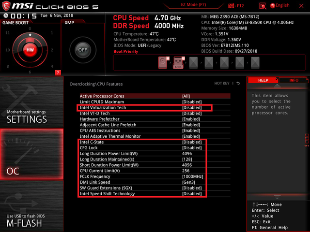The height and width of the screenshot is (232, 310).
Task: Click the DDR Speed 4000 MHz readout
Action: 148,26
